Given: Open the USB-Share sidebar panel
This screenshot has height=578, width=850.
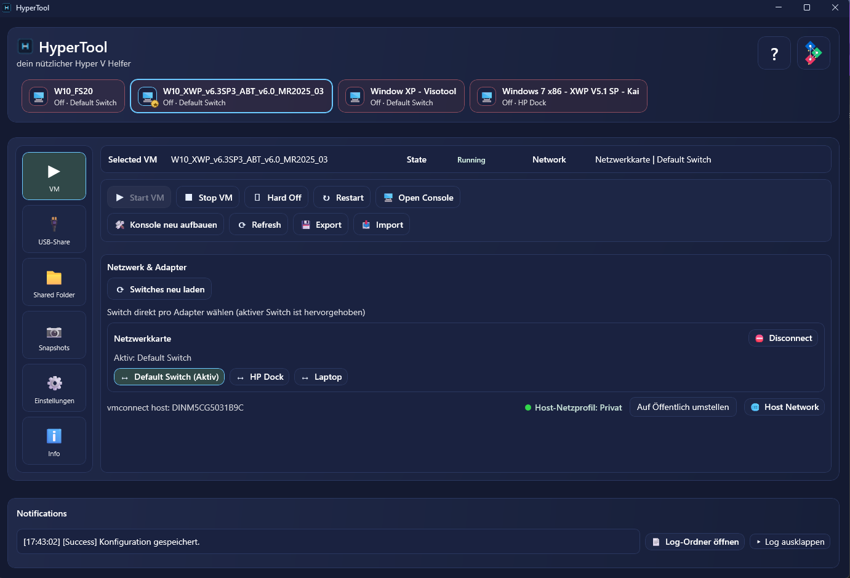Looking at the screenshot, I should [54, 229].
